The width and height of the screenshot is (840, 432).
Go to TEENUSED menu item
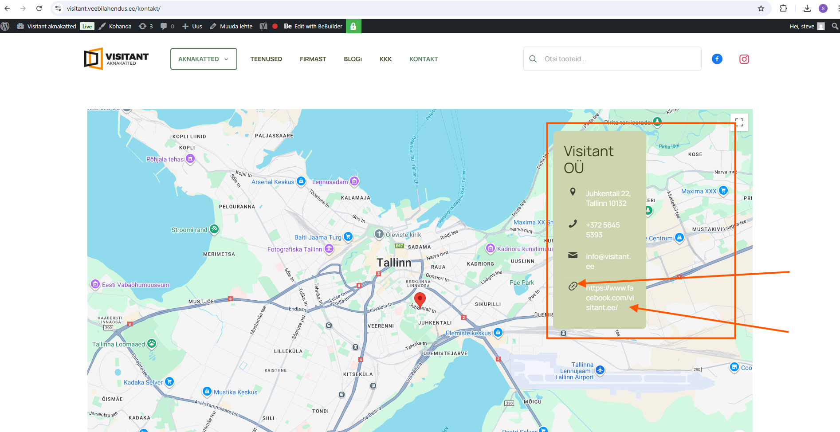266,59
